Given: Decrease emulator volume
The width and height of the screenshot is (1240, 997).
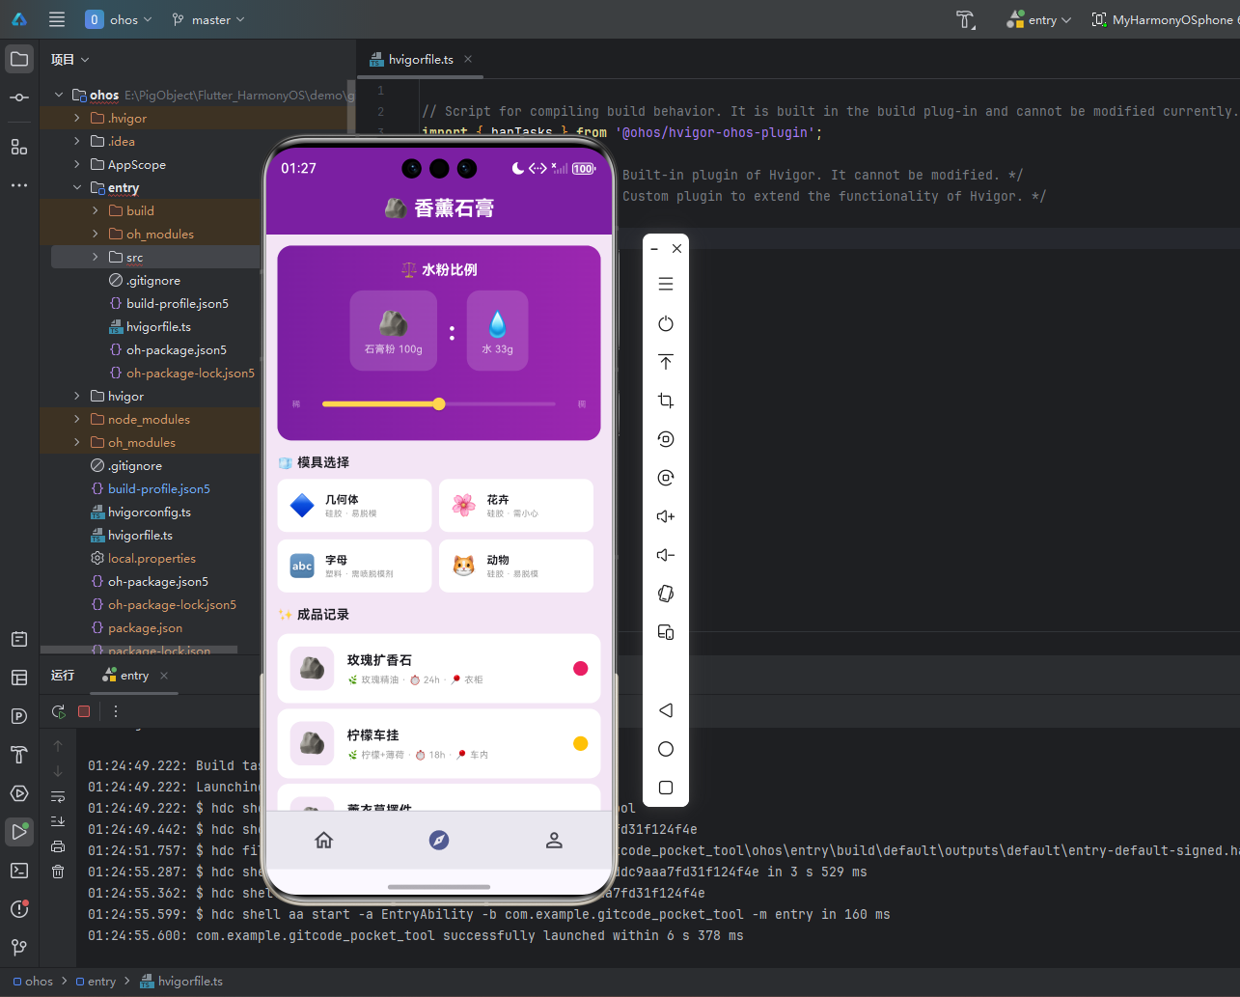Looking at the screenshot, I should point(666,555).
